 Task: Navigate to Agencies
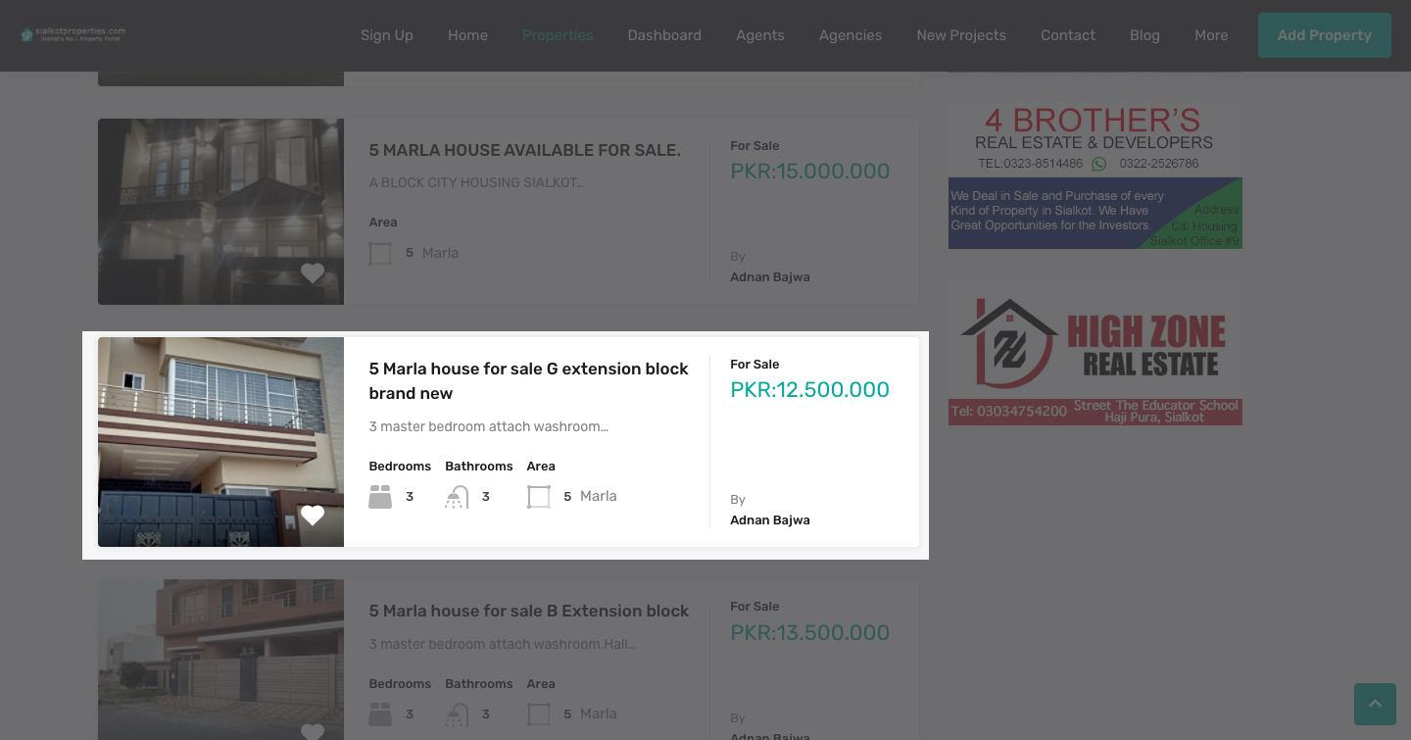pyautogui.click(x=851, y=35)
